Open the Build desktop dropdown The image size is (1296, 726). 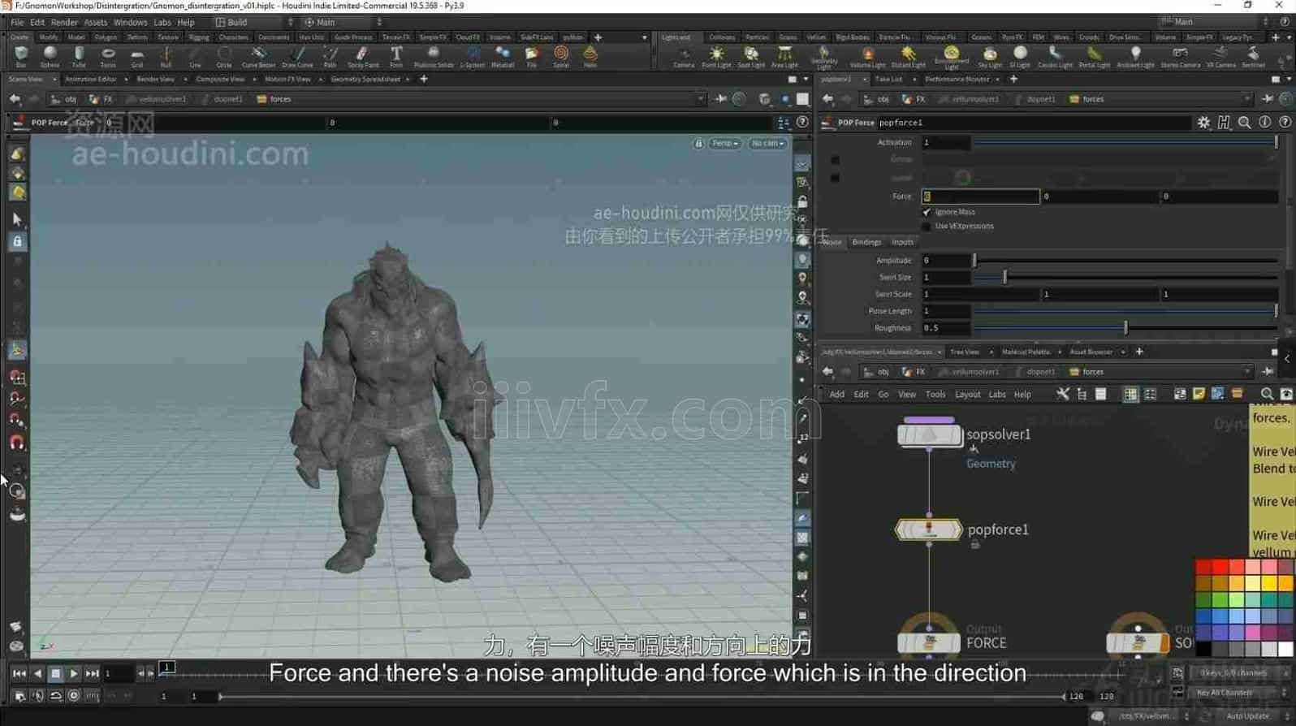pos(253,23)
